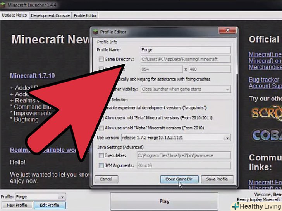Switch to the Profile Editor tab
Image resolution: width=282 pixels, height=211 pixels.
click(x=85, y=15)
